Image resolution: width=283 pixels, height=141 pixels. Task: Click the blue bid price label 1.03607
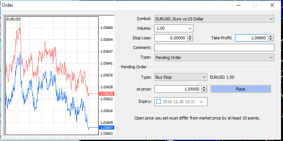106,128
